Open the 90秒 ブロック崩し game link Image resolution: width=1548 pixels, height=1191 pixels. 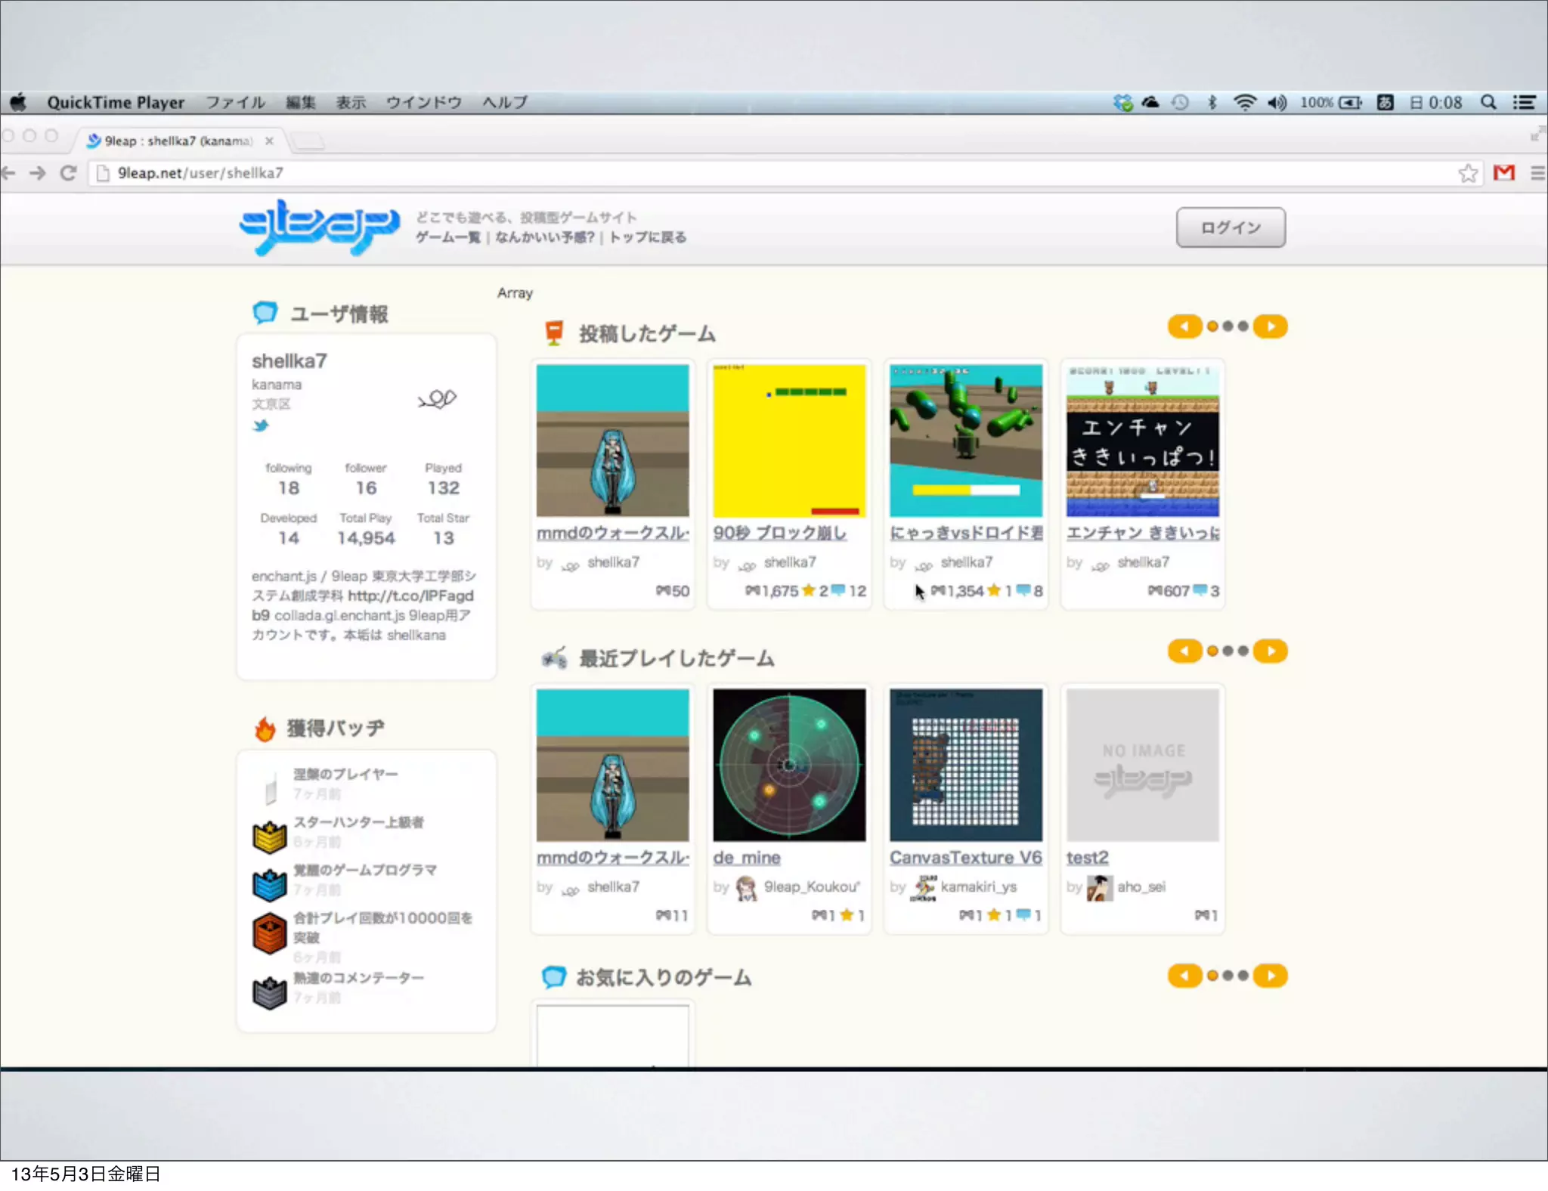tap(779, 533)
